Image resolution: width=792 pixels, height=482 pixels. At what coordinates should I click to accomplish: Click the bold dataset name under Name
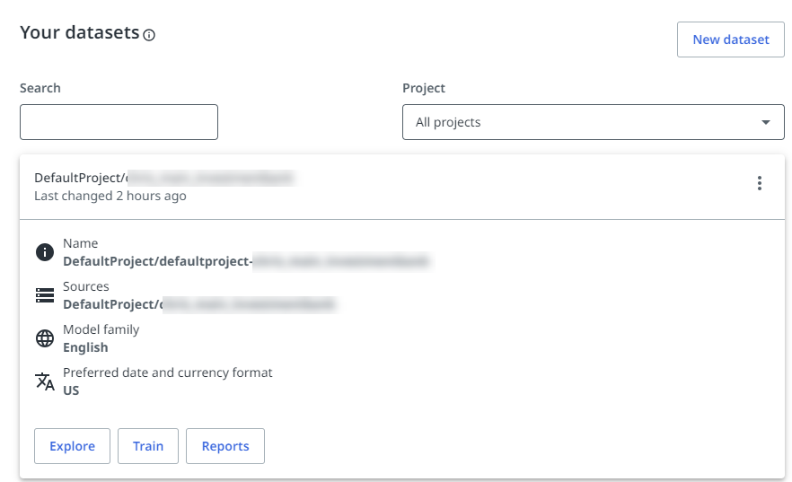pos(246,261)
